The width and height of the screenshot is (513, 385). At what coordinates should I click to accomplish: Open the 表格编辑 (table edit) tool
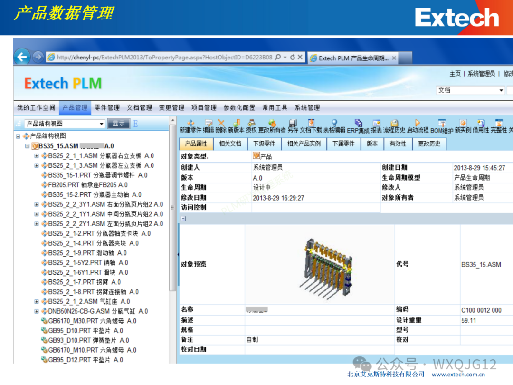(x=334, y=123)
